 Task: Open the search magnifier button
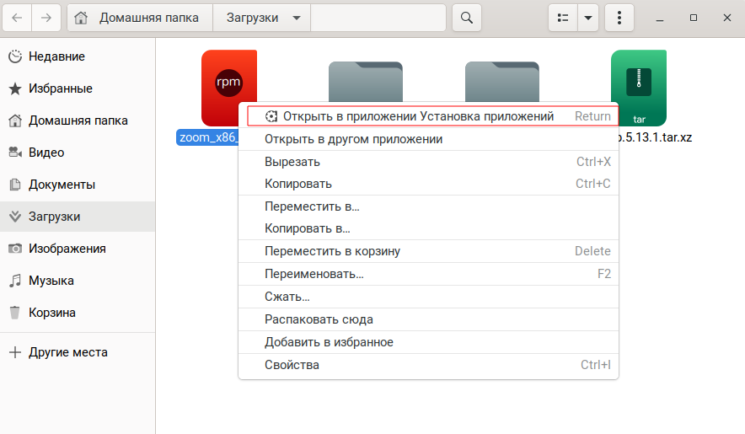[x=466, y=18]
